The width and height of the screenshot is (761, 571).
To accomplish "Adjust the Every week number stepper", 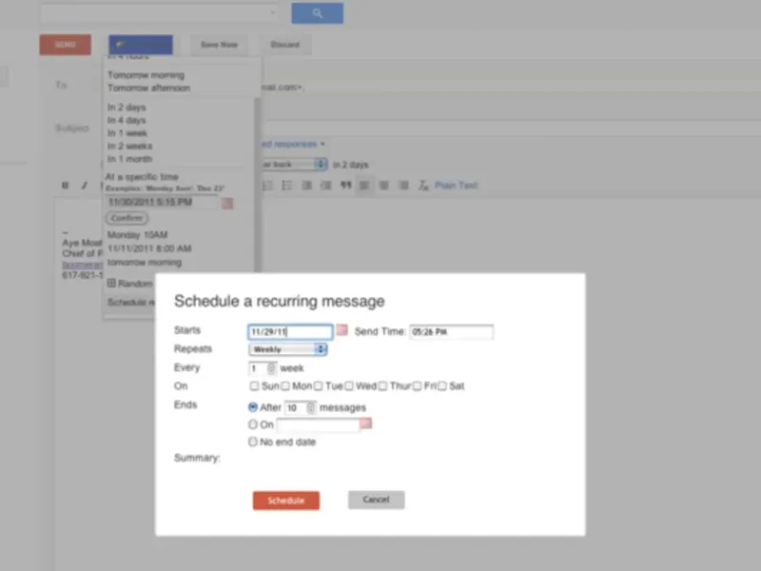I will pyautogui.click(x=271, y=368).
